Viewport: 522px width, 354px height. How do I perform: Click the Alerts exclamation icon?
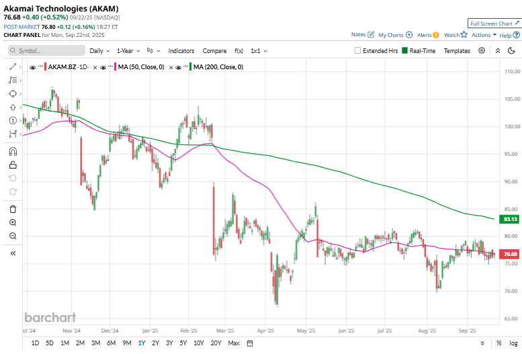coord(436,35)
